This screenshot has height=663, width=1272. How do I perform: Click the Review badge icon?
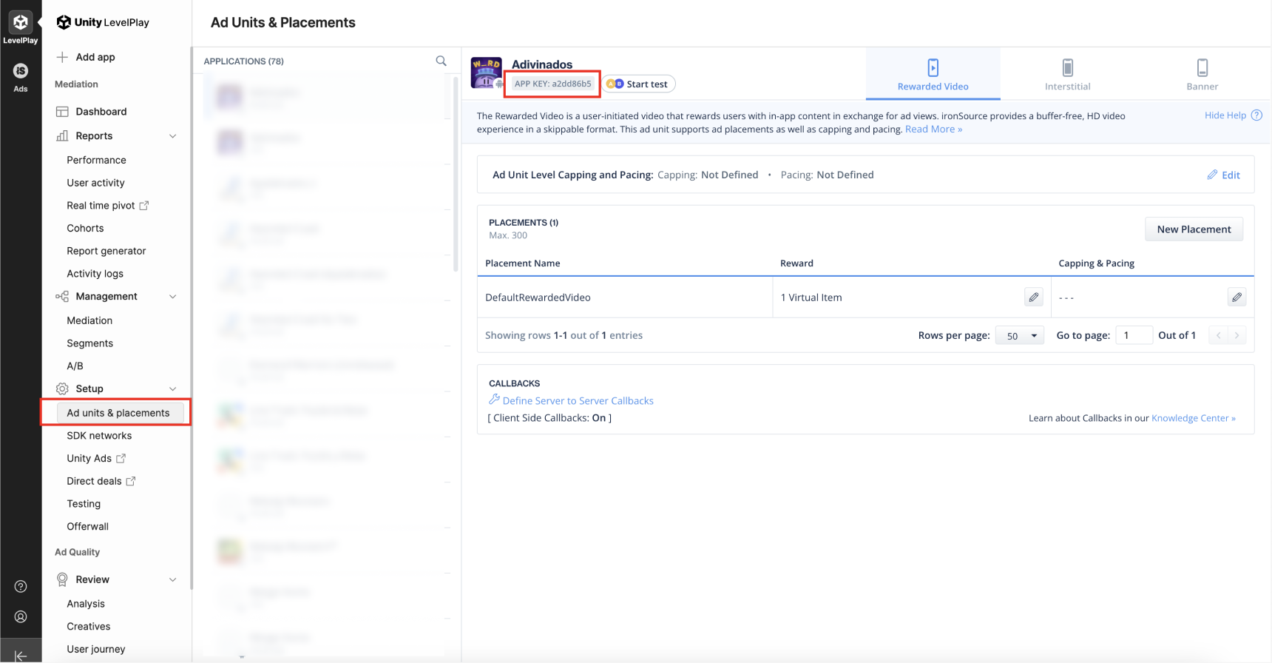tap(62, 579)
